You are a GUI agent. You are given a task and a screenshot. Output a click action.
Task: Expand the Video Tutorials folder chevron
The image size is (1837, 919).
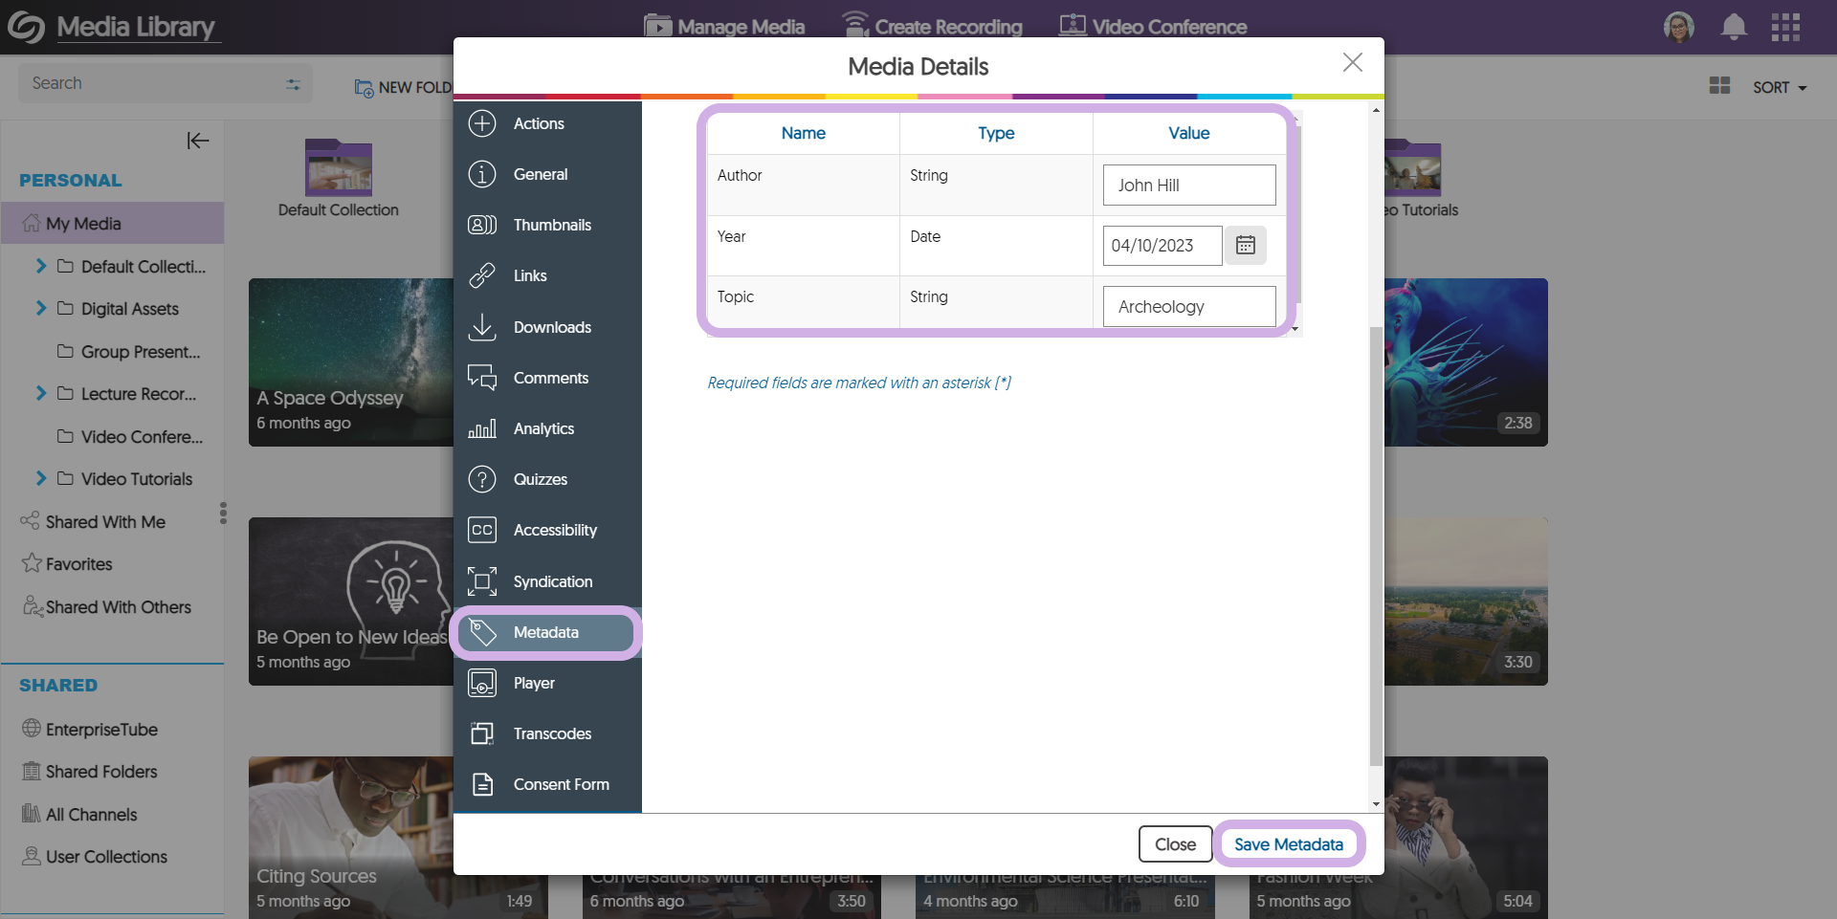(x=41, y=478)
